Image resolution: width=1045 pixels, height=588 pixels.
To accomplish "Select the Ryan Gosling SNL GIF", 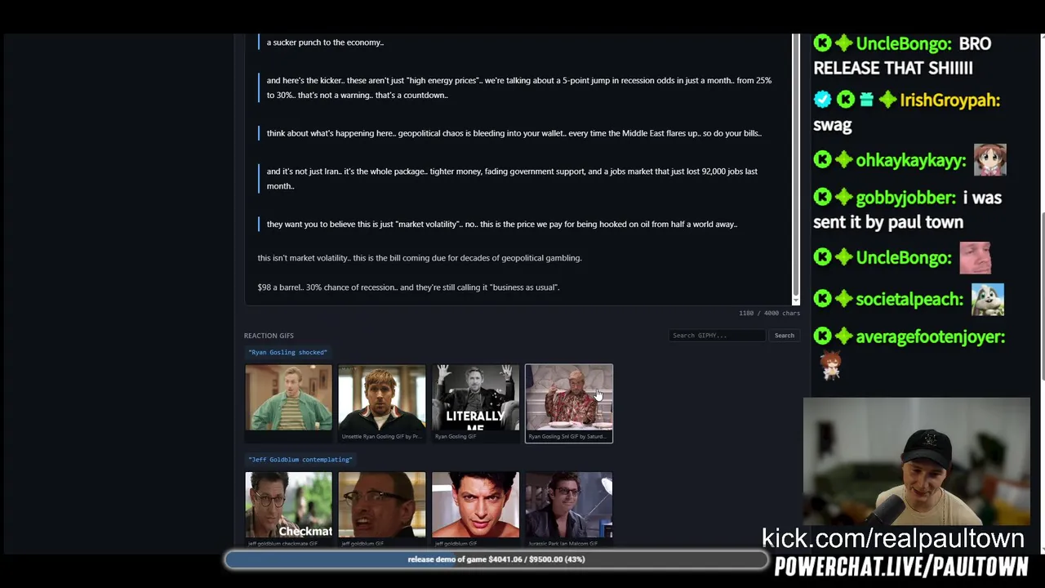I will click(x=569, y=403).
